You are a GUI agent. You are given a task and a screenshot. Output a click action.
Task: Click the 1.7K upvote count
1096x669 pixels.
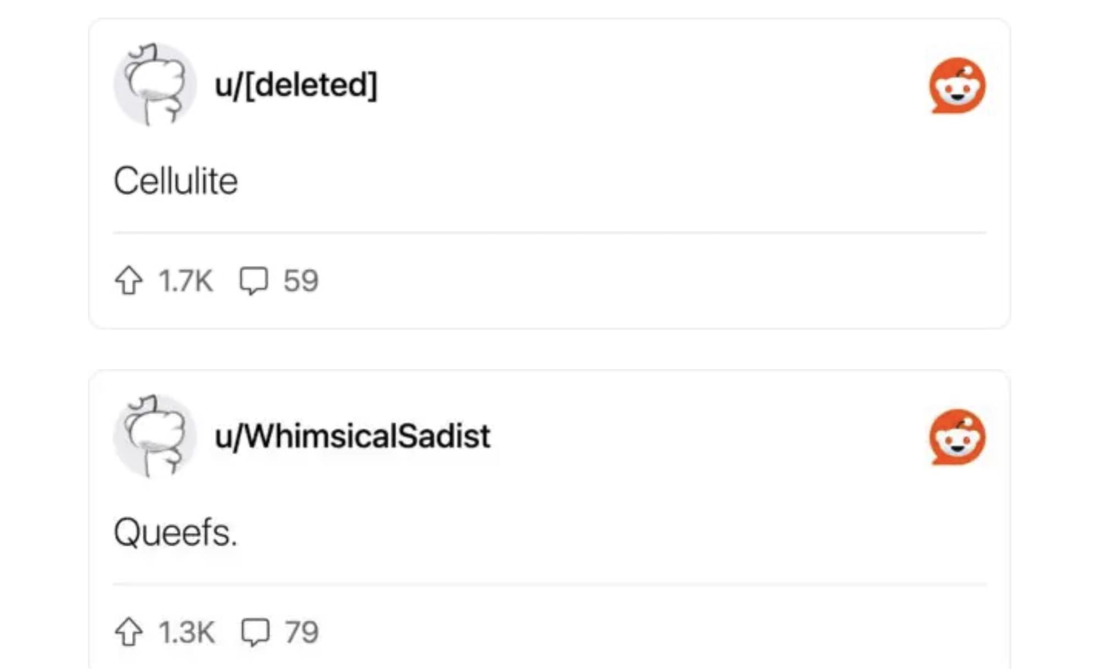click(185, 281)
